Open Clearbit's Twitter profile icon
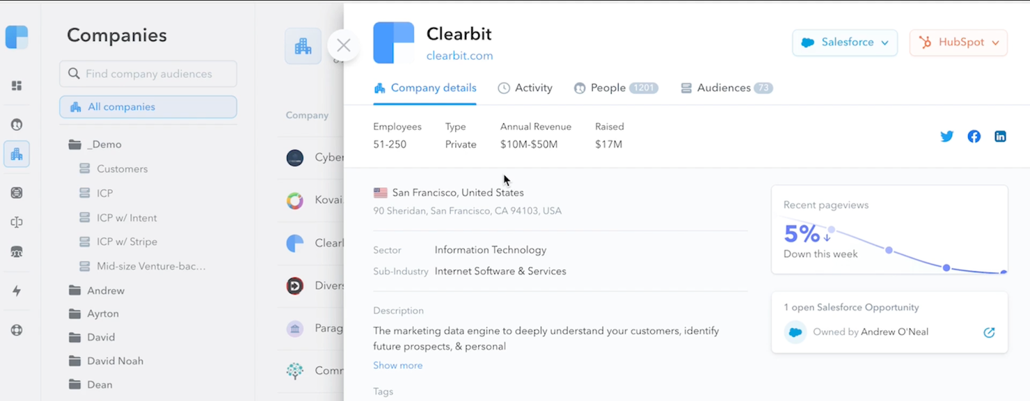 coord(946,136)
